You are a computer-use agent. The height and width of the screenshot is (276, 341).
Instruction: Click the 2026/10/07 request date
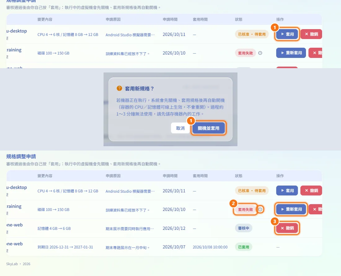174,247
